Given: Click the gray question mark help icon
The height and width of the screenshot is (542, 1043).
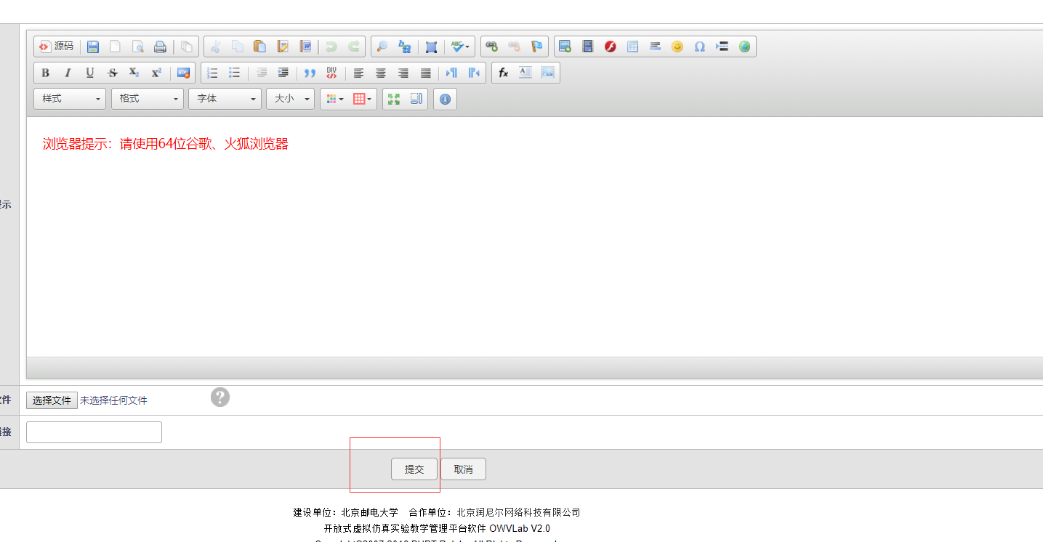Looking at the screenshot, I should [x=220, y=397].
